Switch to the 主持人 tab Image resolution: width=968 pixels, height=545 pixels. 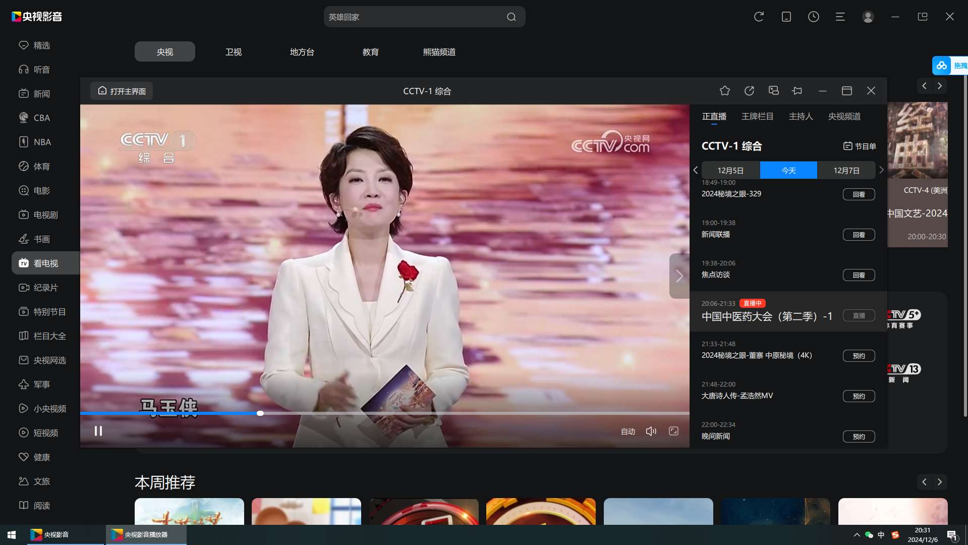click(x=801, y=117)
